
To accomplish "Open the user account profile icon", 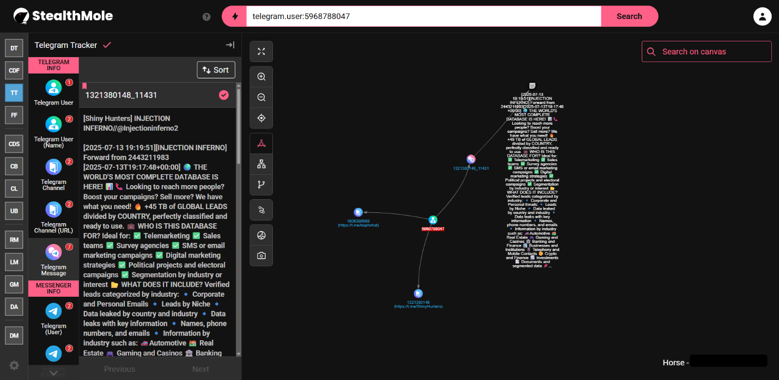I will click(763, 16).
